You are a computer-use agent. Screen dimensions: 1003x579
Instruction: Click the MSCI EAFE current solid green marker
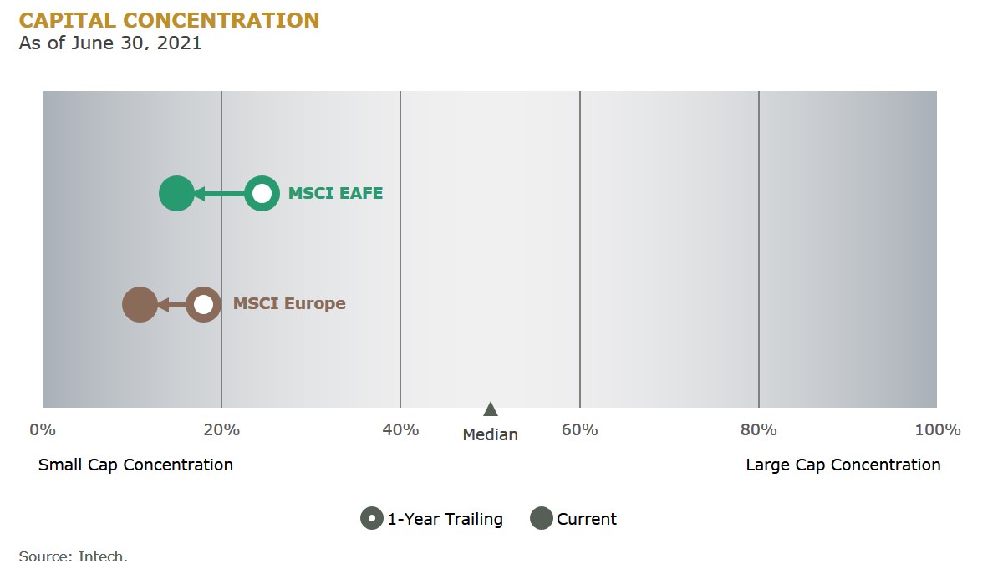point(176,194)
